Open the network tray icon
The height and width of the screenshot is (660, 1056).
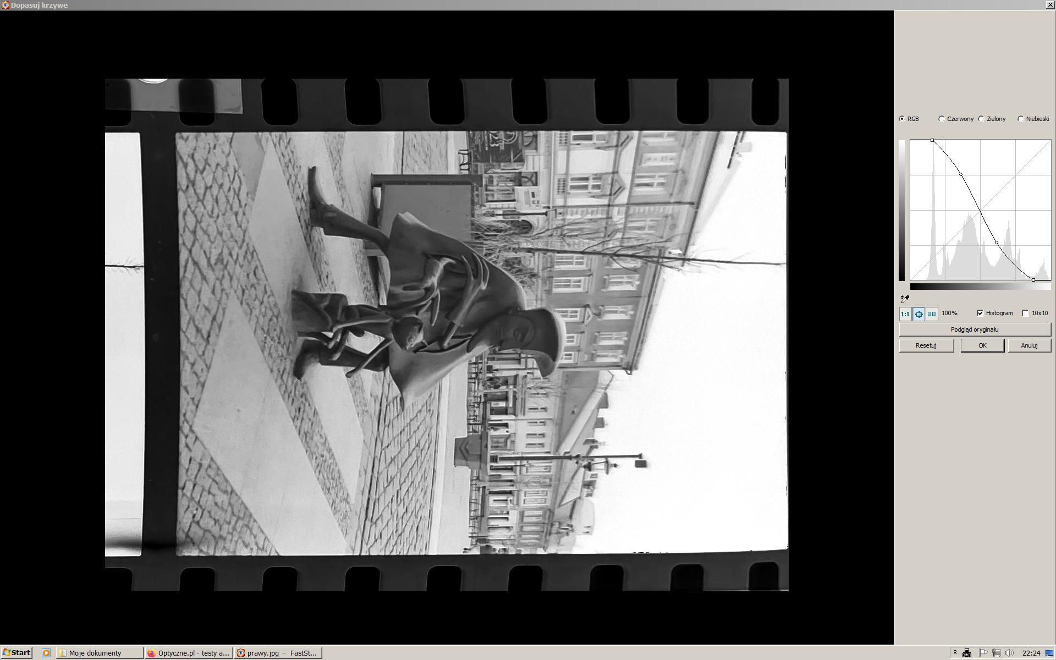[996, 653]
